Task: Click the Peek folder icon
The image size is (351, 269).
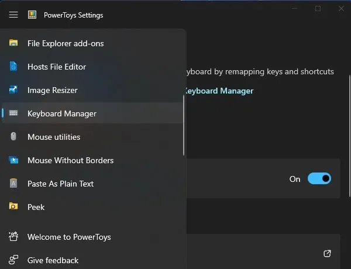Action: point(13,206)
